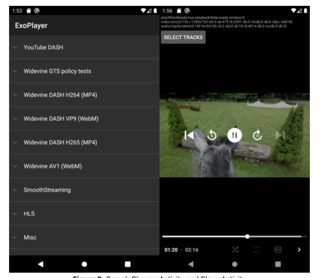Click the 1:53 status bar clock
The width and height of the screenshot is (320, 278).
17,11
